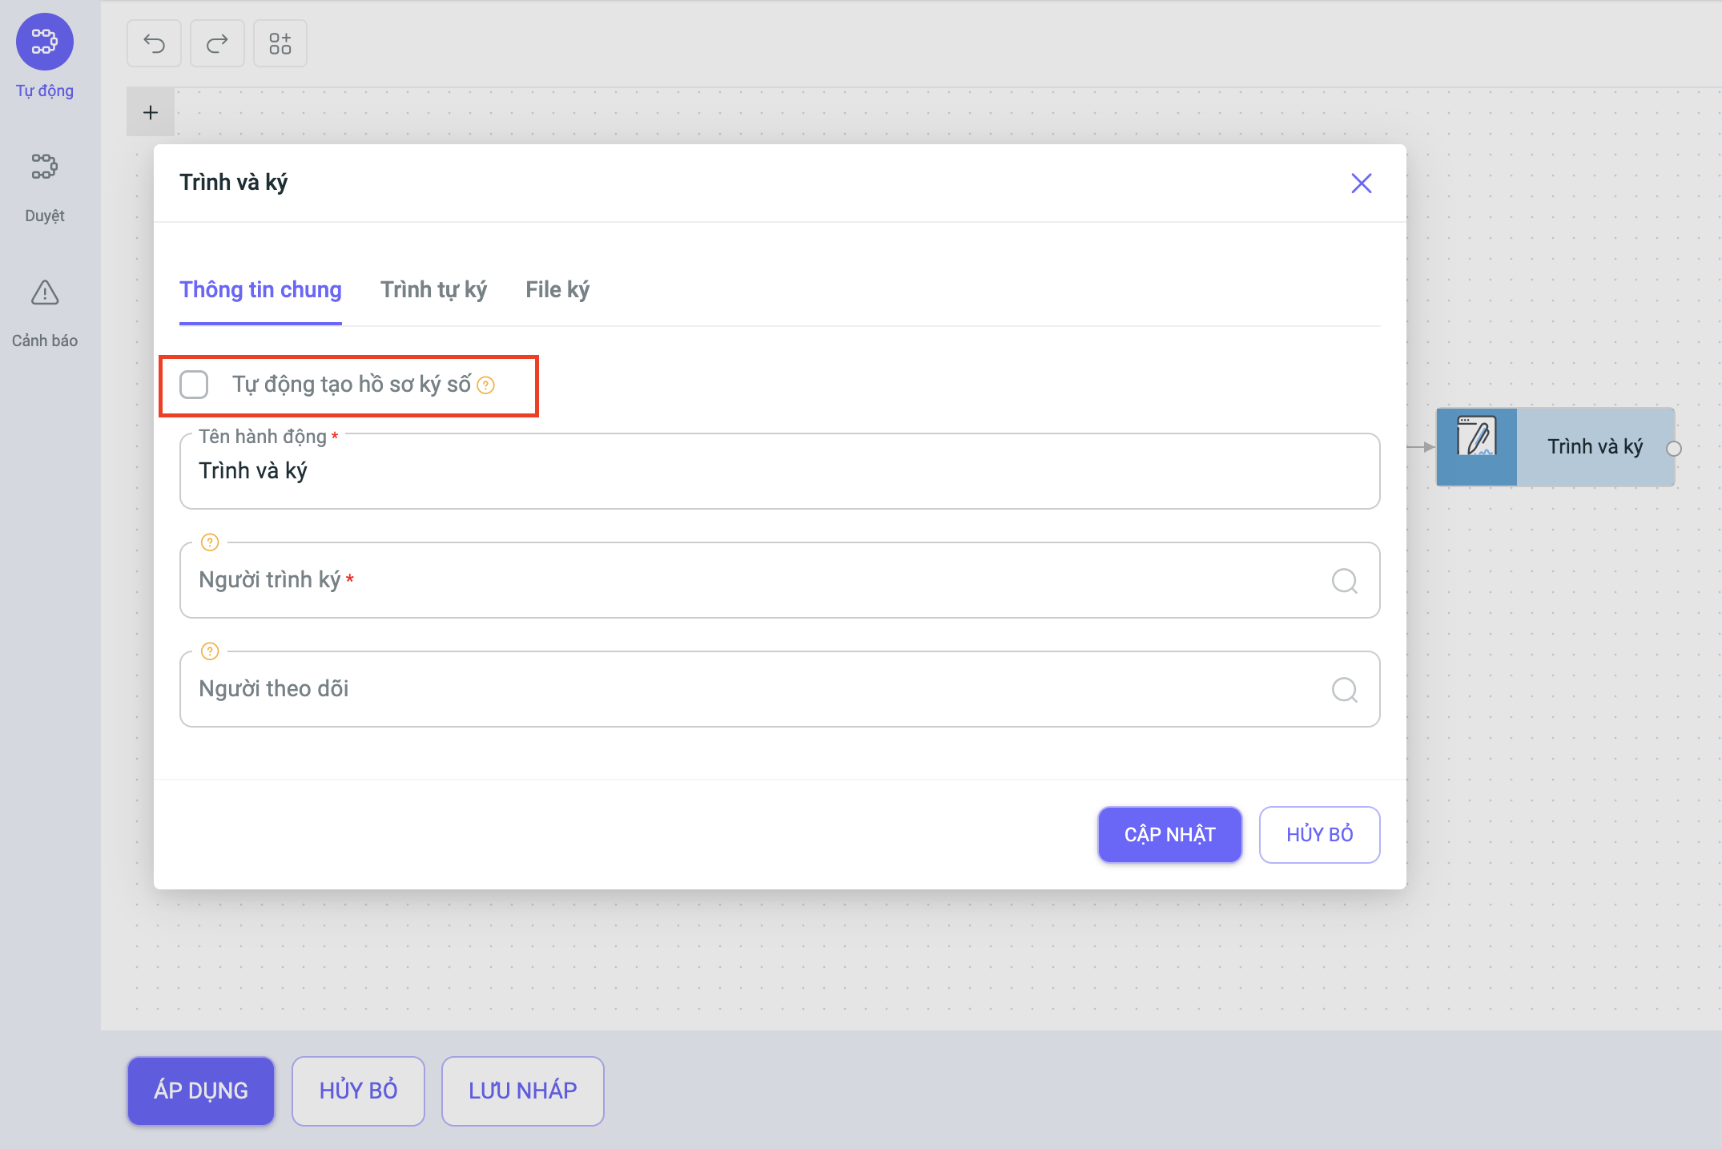Viewport: 1722px width, 1149px height.
Task: Open the Tự động sidebar icon
Action: (x=45, y=42)
